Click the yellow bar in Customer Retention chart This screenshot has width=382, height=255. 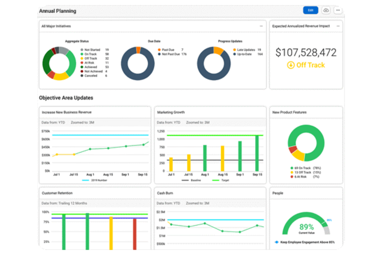point(111,233)
